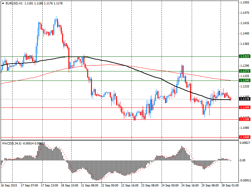Screen dimensions: 251x188
Task: Click the 1.1400 price scale value
Action: click(245, 34)
